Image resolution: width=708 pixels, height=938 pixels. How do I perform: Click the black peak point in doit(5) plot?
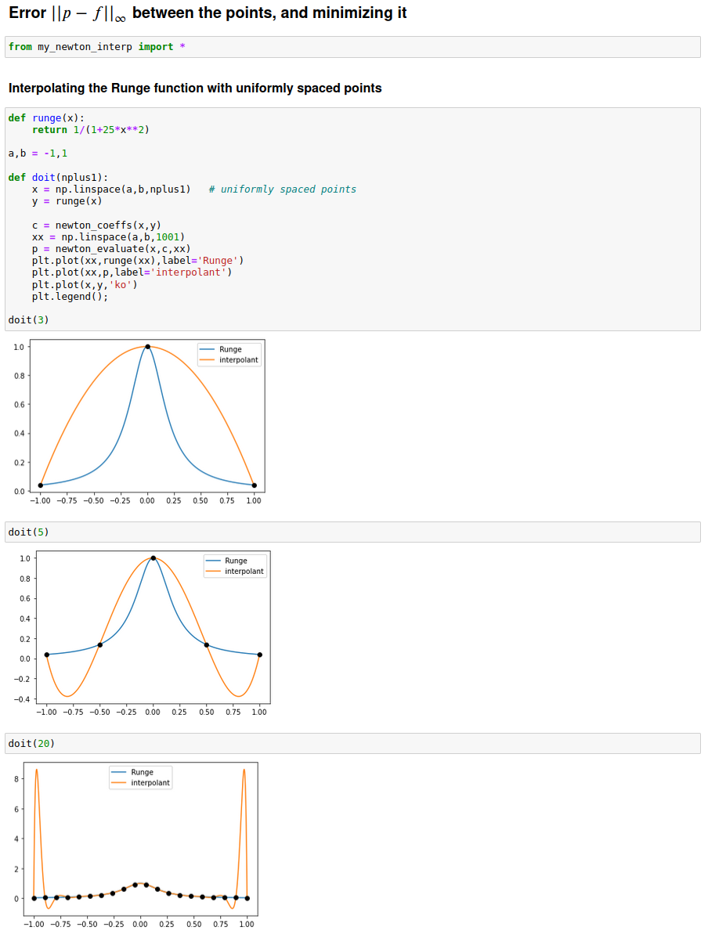[153, 558]
